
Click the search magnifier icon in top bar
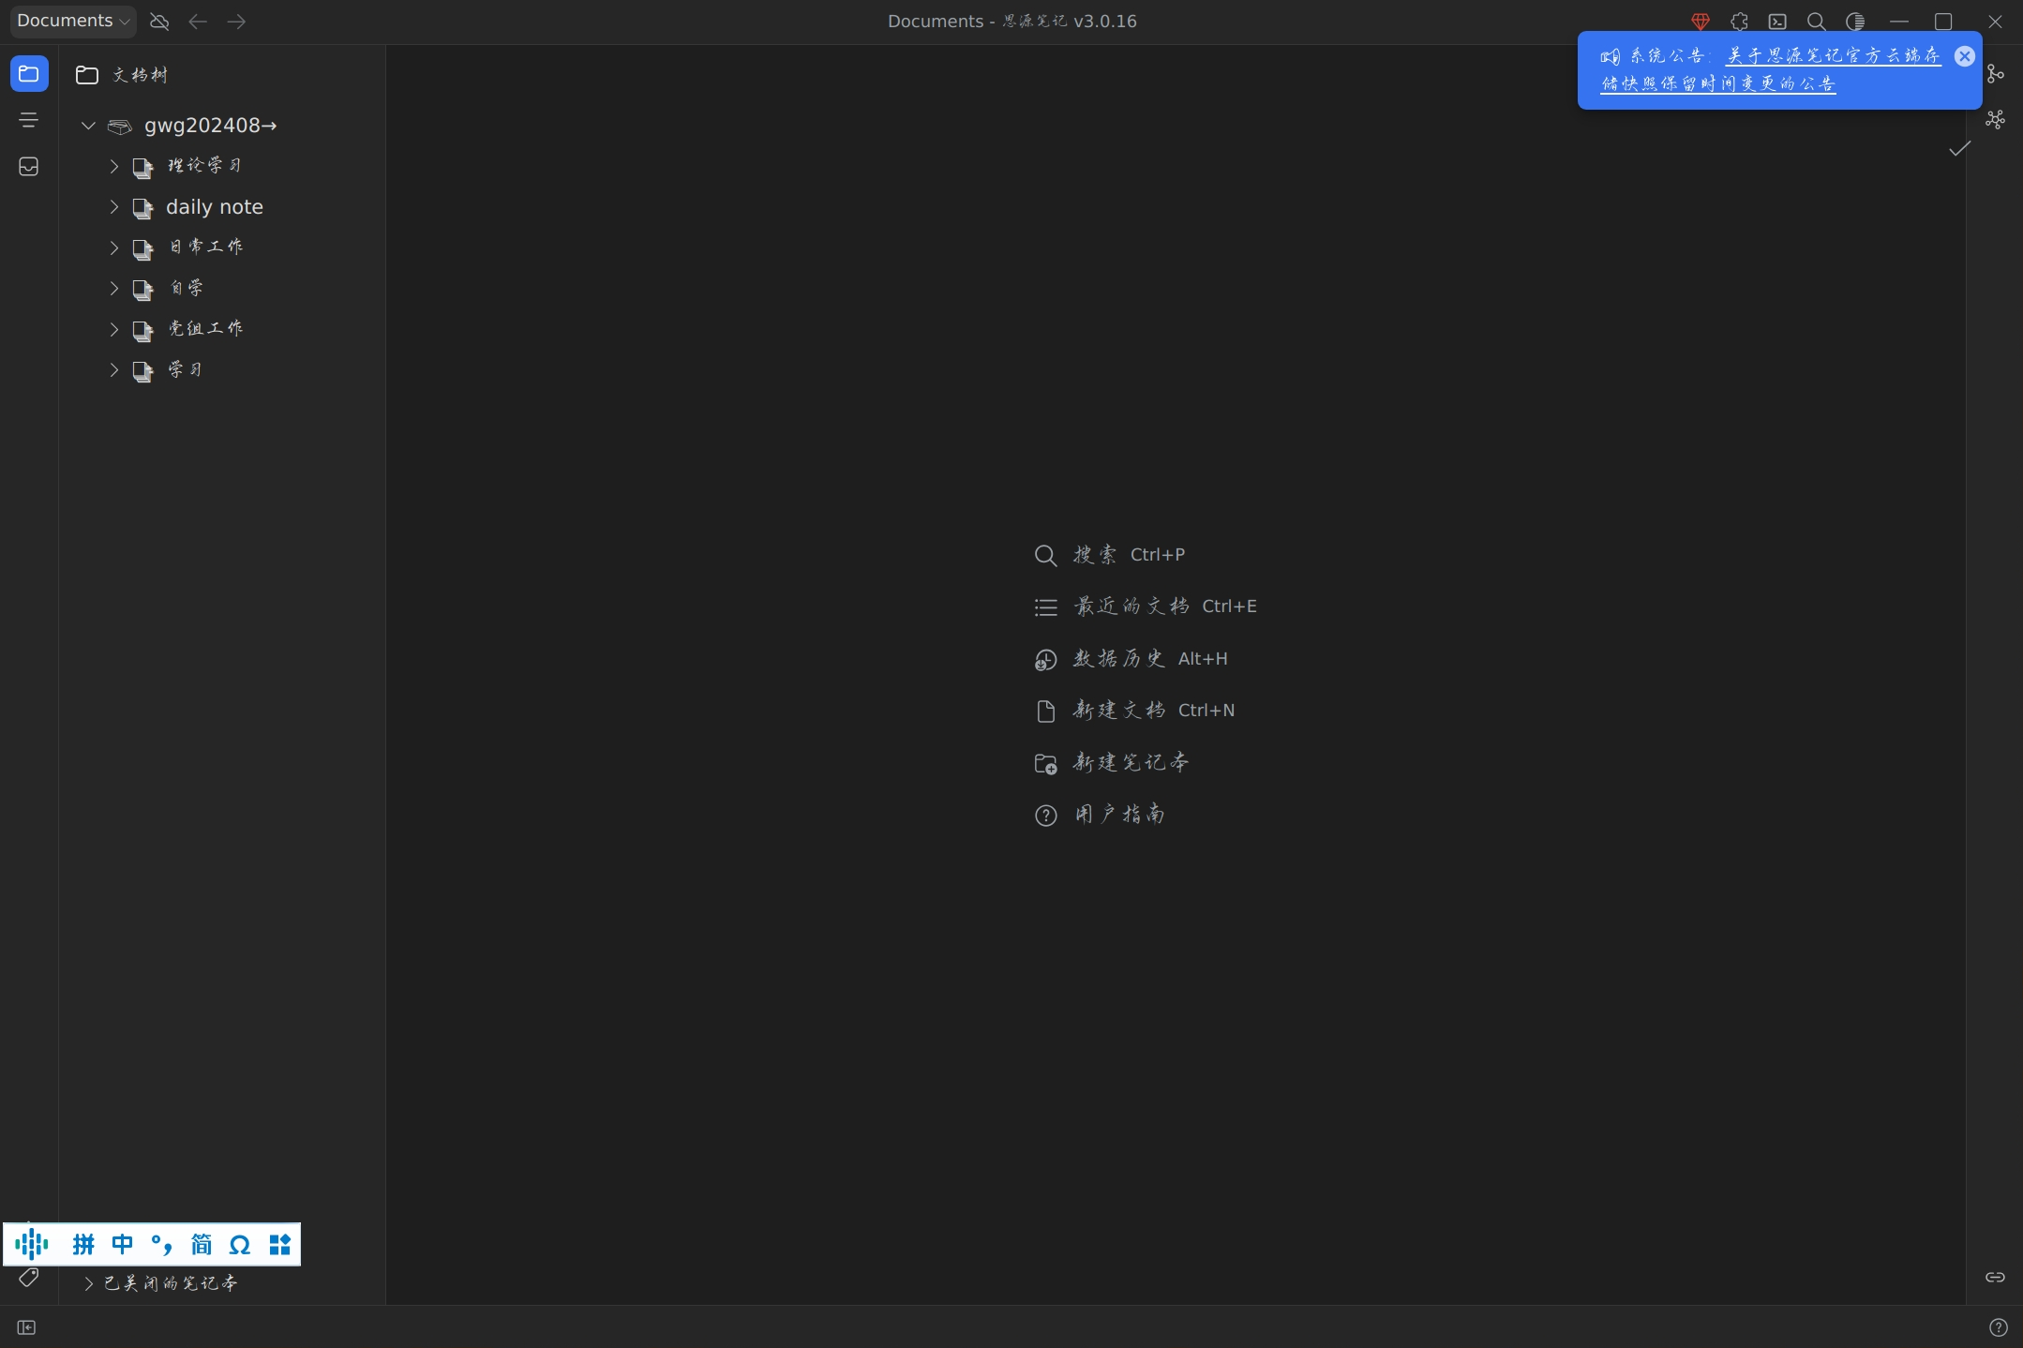coord(1816,22)
